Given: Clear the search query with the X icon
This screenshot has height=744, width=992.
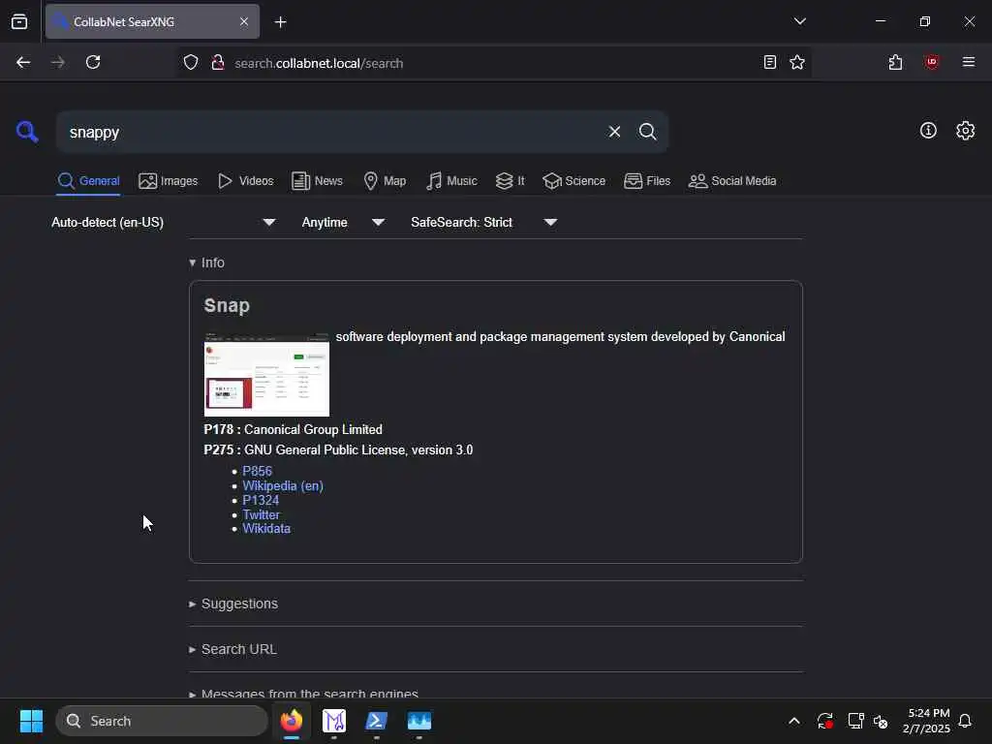Looking at the screenshot, I should [x=614, y=132].
